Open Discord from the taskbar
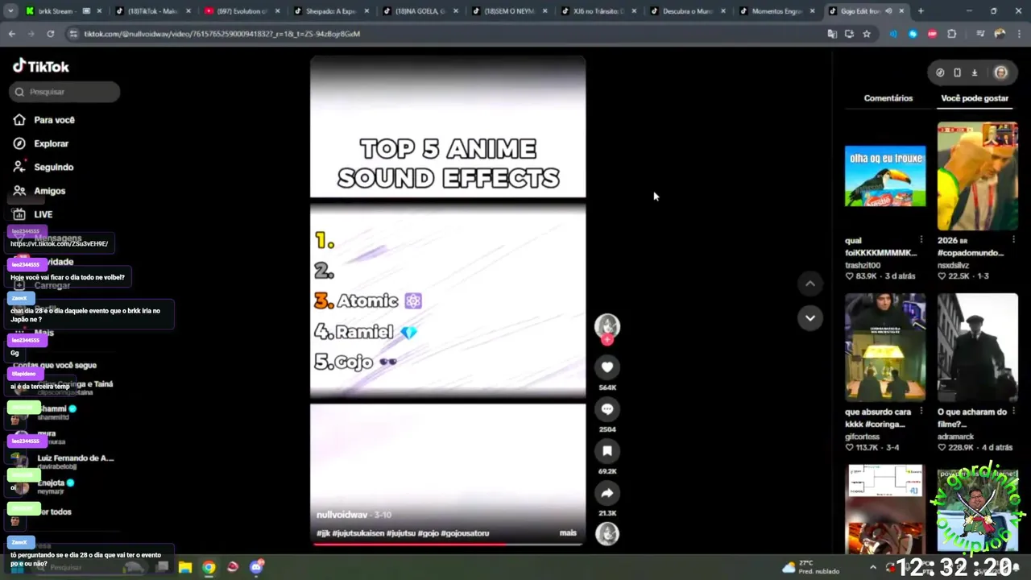Screen dimensions: 1031x580 click(x=257, y=567)
